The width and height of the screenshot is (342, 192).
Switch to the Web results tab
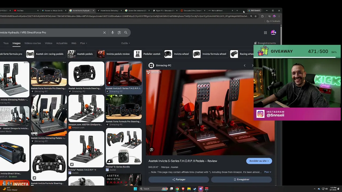click(x=74, y=43)
